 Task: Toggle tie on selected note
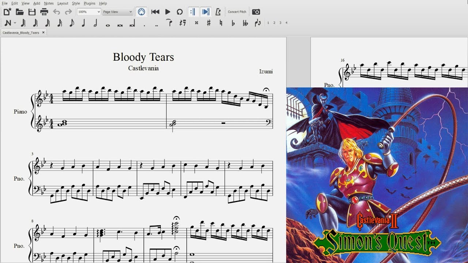169,23
